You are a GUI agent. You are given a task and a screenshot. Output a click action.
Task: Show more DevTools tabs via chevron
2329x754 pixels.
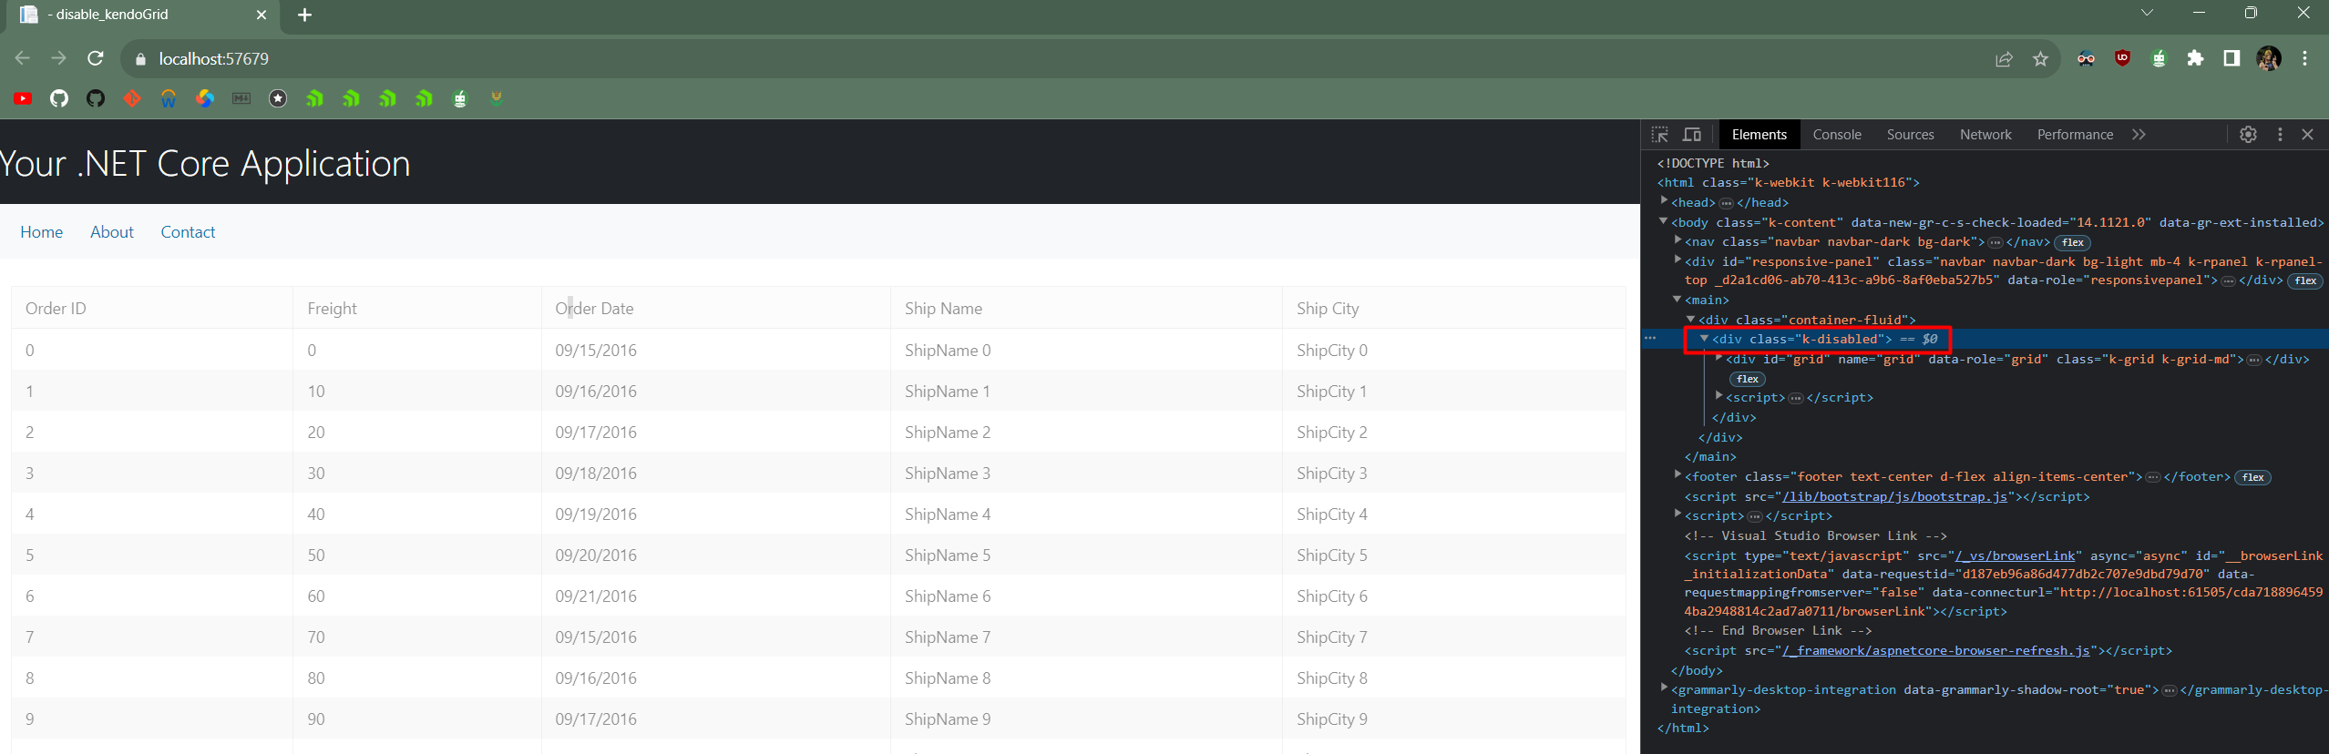tap(2139, 135)
